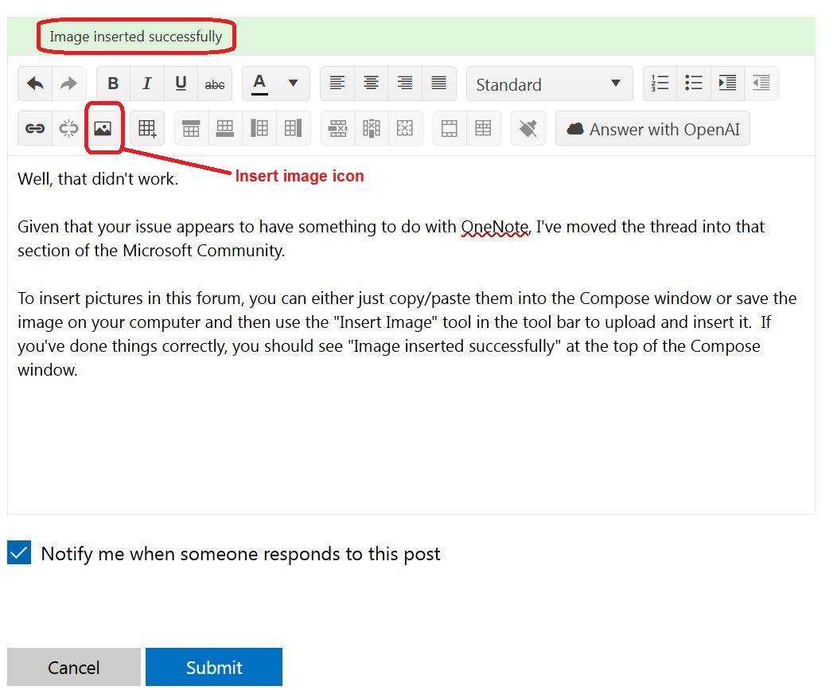The image size is (837, 690).
Task: Center align the text
Action: tap(371, 84)
